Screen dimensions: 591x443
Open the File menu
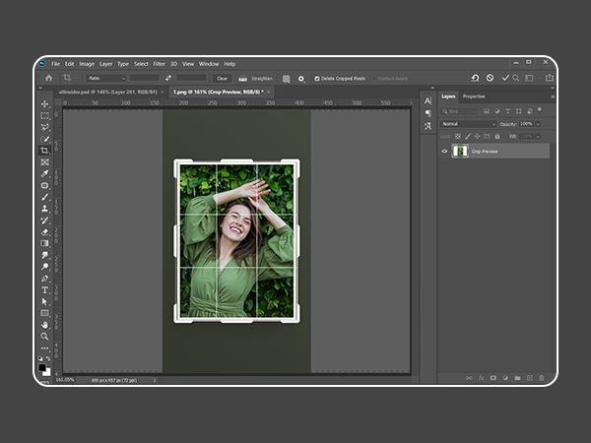[x=56, y=64]
